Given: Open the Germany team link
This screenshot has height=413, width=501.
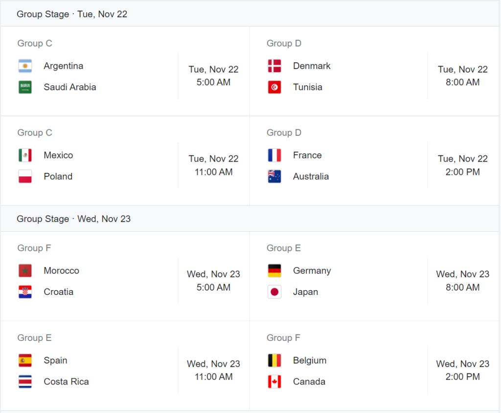Looking at the screenshot, I should pos(312,270).
